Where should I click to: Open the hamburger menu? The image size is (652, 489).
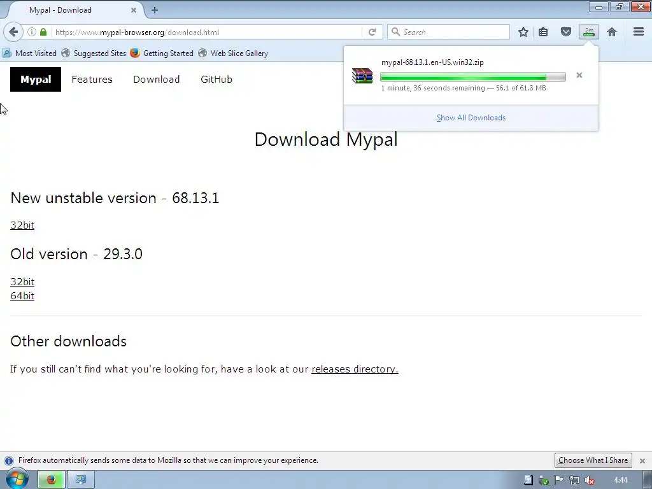[639, 32]
